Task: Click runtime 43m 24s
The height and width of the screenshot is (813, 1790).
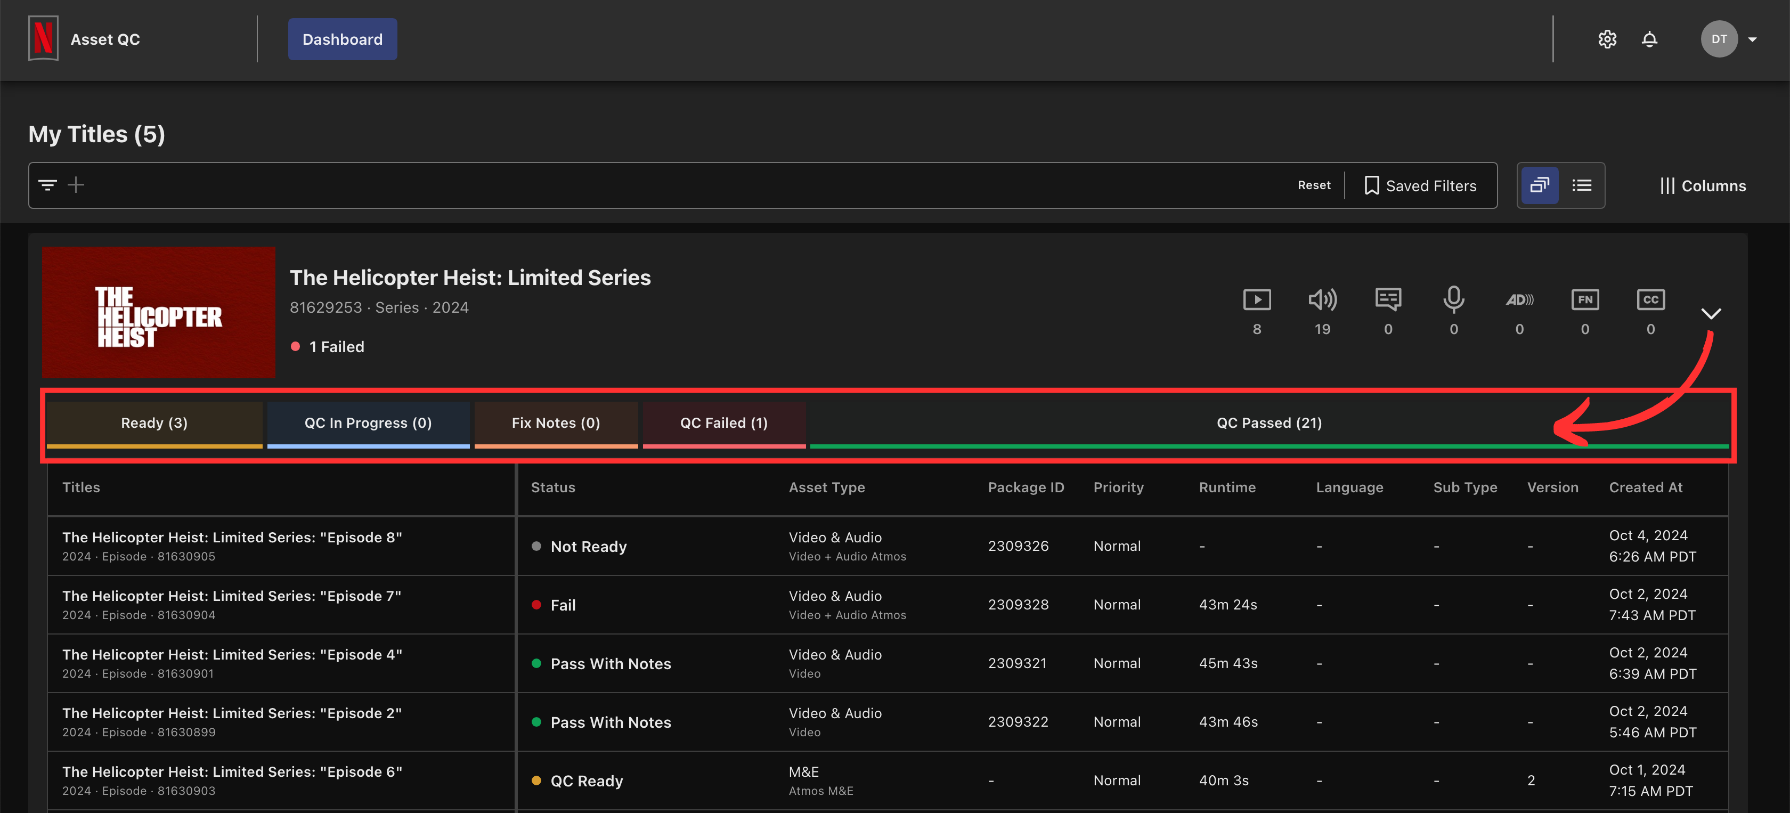Action: click(1228, 605)
